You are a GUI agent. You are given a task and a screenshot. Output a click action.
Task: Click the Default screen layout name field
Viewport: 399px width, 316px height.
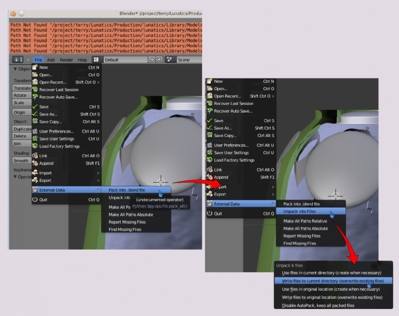[126, 60]
